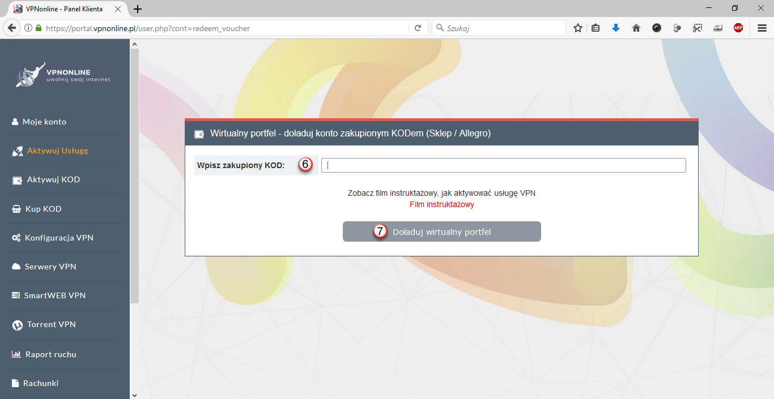Activate the scissors screenshot clipping tool

pos(698,28)
